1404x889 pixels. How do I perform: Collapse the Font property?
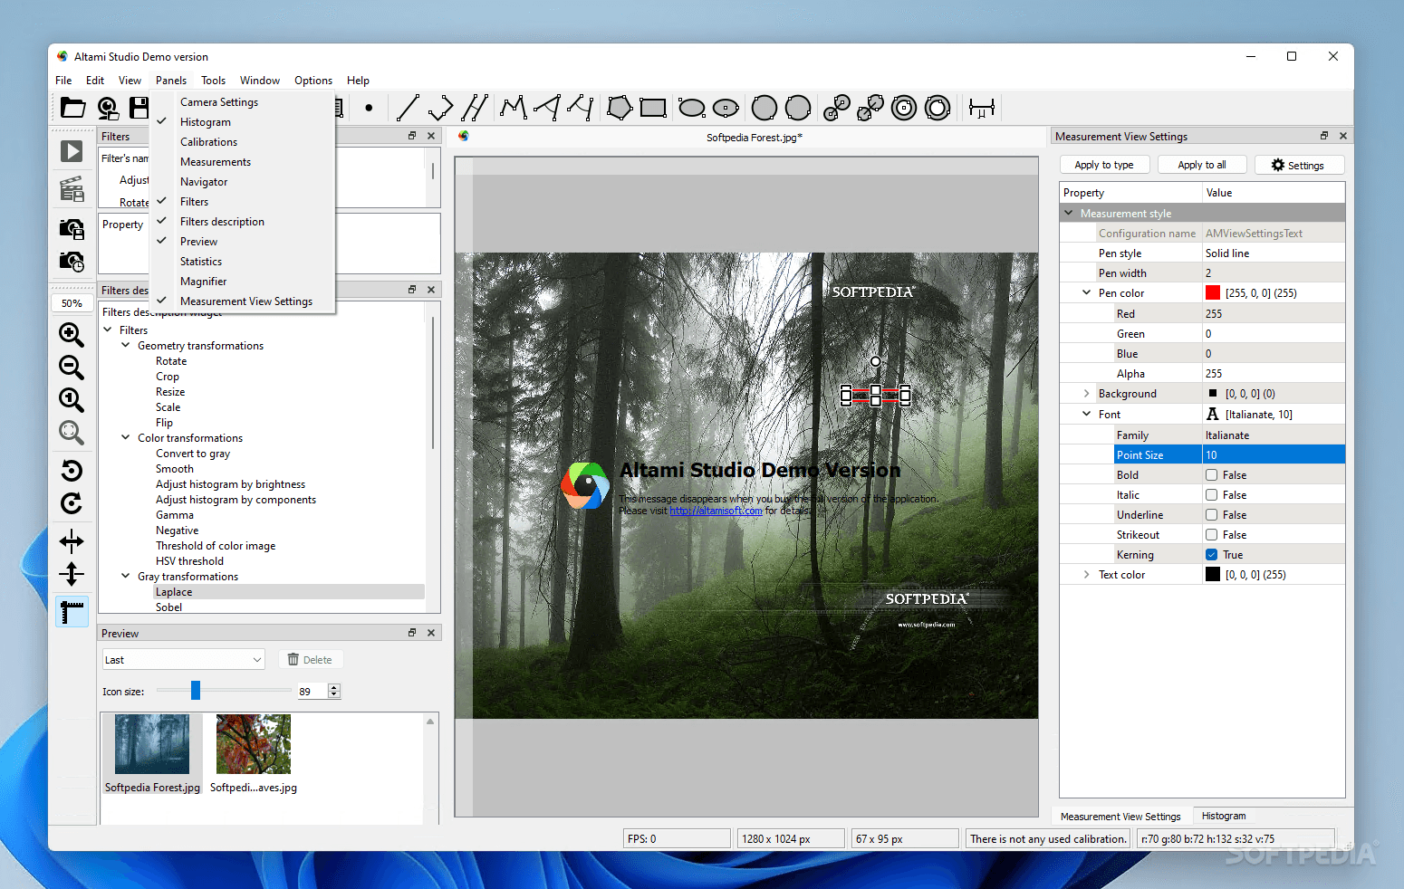pyautogui.click(x=1087, y=415)
